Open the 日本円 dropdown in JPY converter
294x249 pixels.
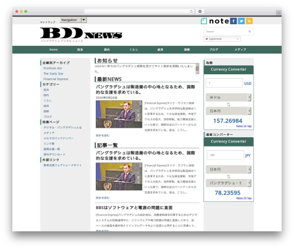228,170
